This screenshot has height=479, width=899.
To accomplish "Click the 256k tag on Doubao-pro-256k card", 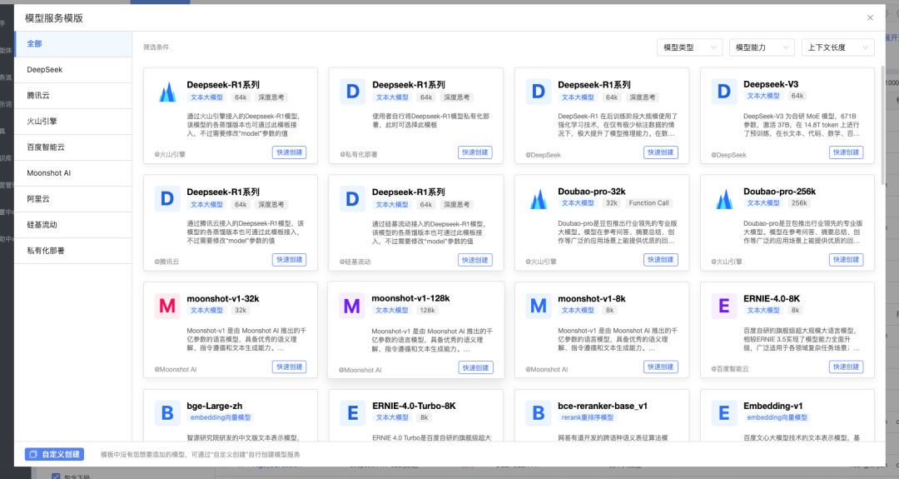I will [x=798, y=203].
